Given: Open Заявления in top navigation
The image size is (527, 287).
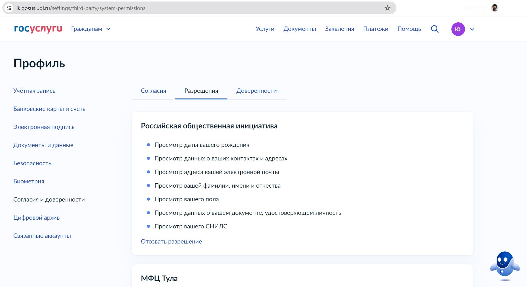Looking at the screenshot, I should pyautogui.click(x=340, y=29).
